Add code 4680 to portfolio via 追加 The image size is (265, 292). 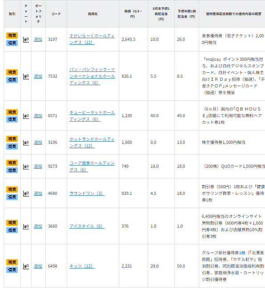coord(38,193)
